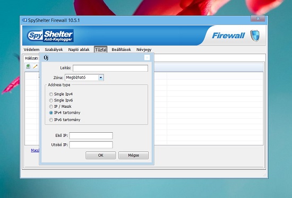Click the Leírás text field
The height and width of the screenshot is (198, 292).
[x=110, y=68]
